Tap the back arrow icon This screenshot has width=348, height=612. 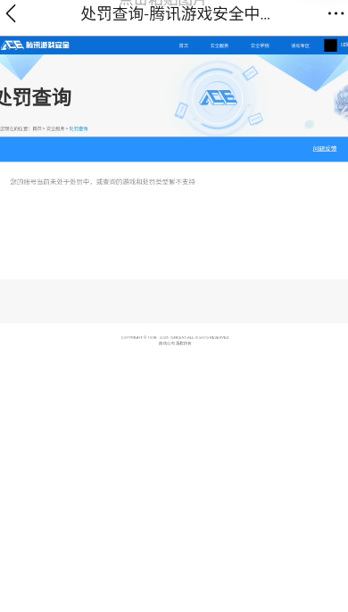coord(12,14)
